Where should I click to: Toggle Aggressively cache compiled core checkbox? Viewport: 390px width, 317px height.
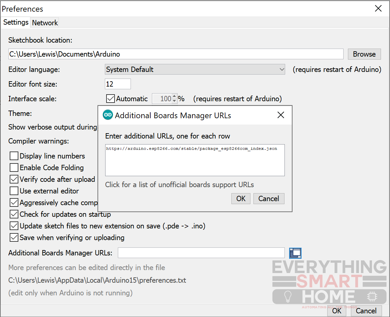coord(14,203)
